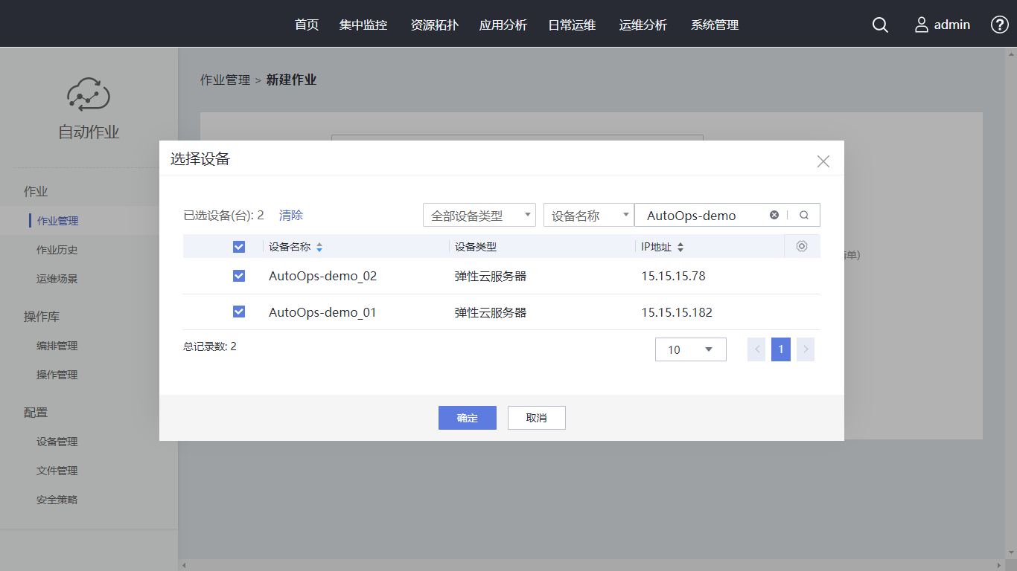1017x571 pixels.
Task: Open 日常运维 in top menu
Action: 572,25
